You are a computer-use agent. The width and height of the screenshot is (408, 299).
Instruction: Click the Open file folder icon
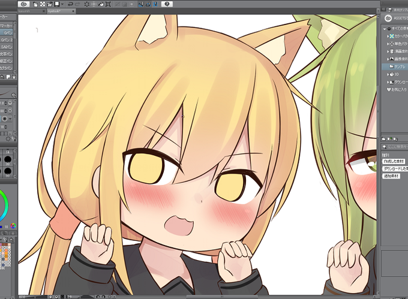point(49,4)
